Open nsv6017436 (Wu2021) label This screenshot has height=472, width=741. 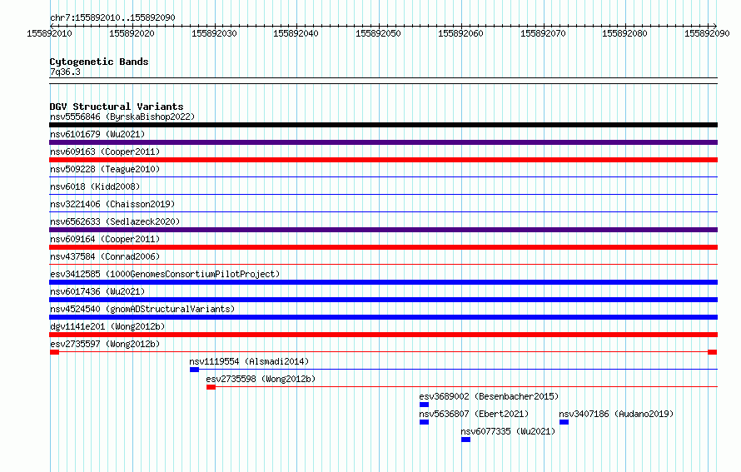tap(97, 291)
